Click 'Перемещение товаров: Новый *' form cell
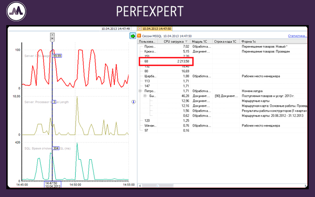The width and height of the screenshot is (315, 197). 265,46
